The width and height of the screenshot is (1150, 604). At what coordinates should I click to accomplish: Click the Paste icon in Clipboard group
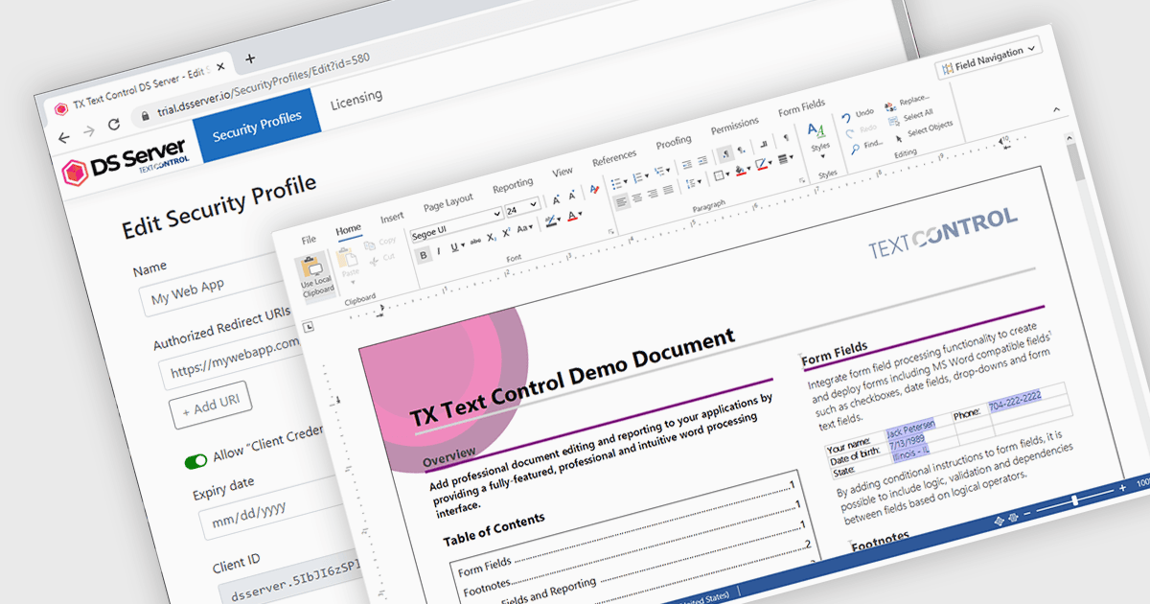tap(347, 257)
